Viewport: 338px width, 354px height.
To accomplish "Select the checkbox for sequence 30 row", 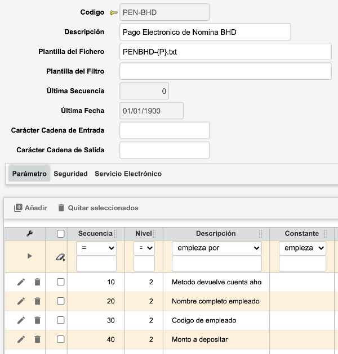I will pyautogui.click(x=61, y=320).
